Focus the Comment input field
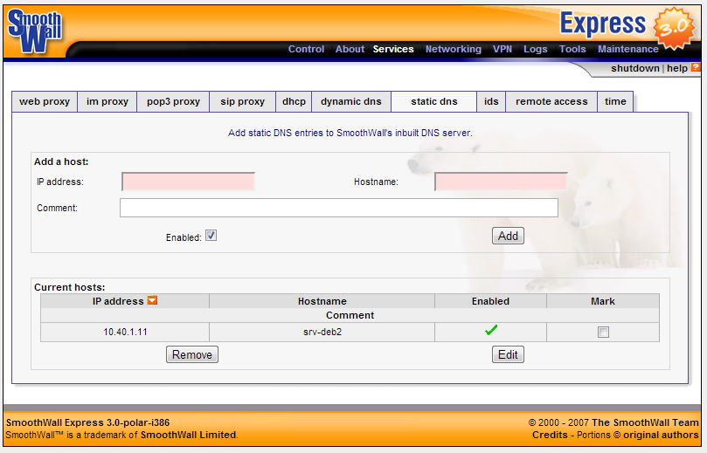Image resolution: width=707 pixels, height=453 pixels. pyautogui.click(x=339, y=208)
